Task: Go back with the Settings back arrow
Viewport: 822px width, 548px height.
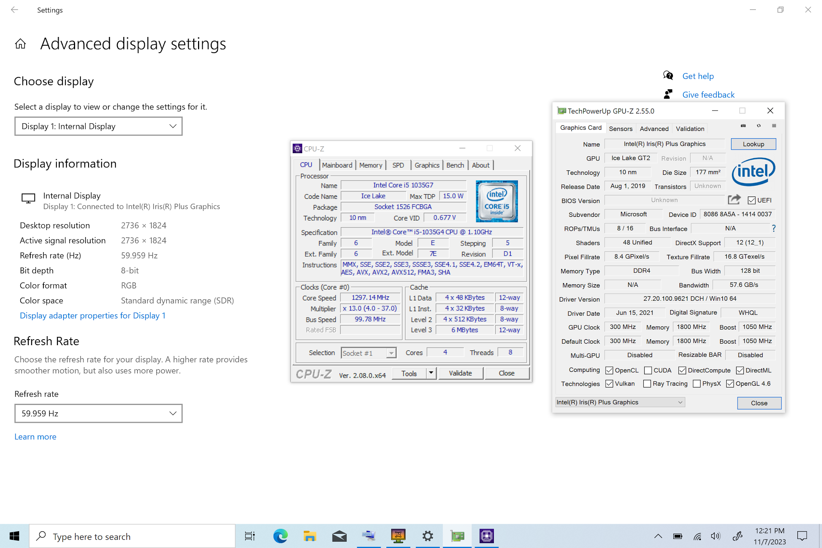Action: pos(15,10)
